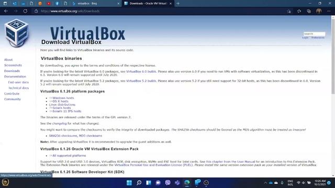
Task: Open the changelog link
Action: click(59, 123)
